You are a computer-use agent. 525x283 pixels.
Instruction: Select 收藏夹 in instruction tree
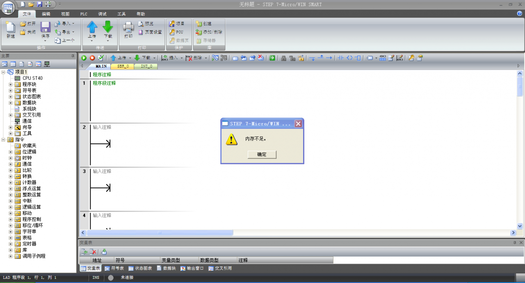[x=29, y=146]
